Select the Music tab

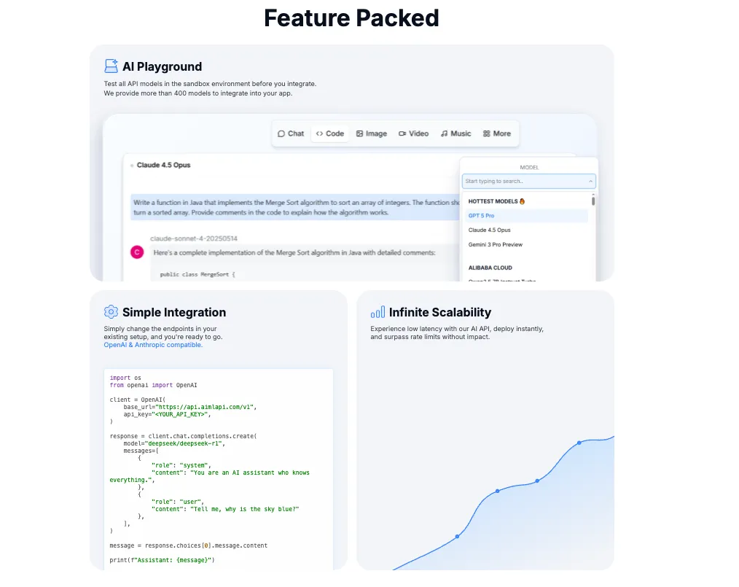[x=455, y=133]
